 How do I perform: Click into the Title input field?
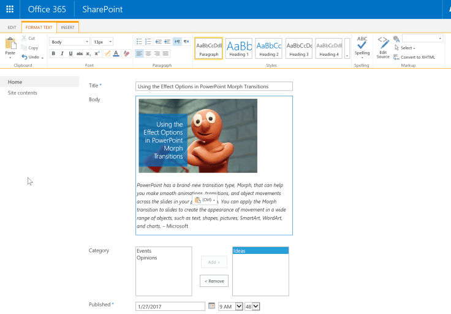pos(214,86)
